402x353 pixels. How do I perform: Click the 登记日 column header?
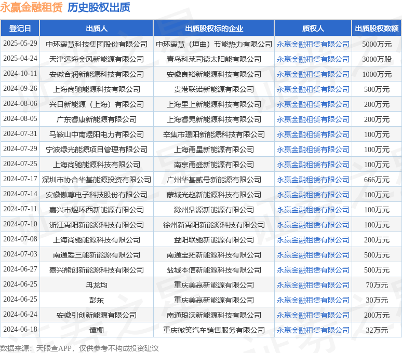(20, 28)
